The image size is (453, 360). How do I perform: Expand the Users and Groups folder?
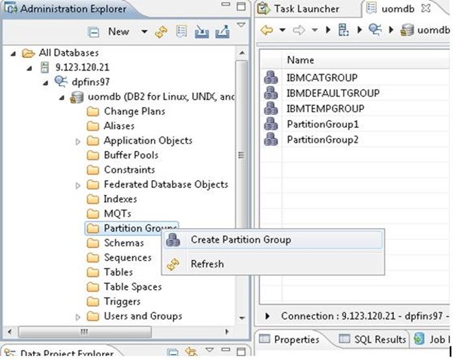tap(79, 317)
